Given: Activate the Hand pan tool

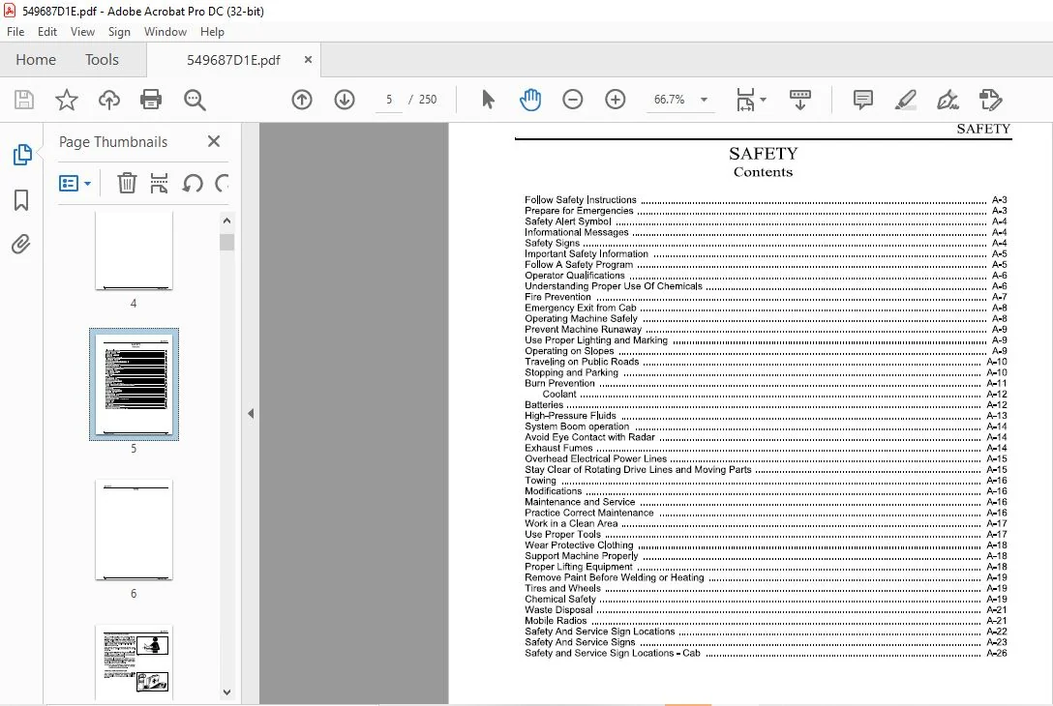Looking at the screenshot, I should pyautogui.click(x=529, y=100).
